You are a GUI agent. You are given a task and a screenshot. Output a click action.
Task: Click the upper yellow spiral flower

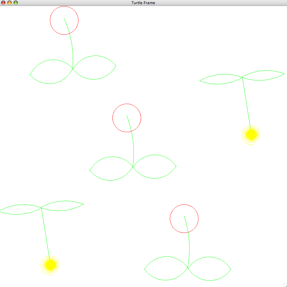point(251,135)
